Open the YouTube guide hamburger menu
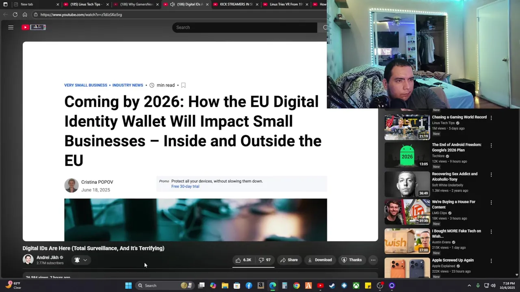This screenshot has width=520, height=292. tap(11, 27)
